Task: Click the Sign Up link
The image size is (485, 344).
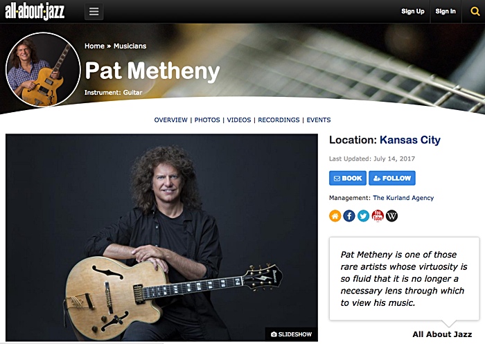Action: coord(413,12)
